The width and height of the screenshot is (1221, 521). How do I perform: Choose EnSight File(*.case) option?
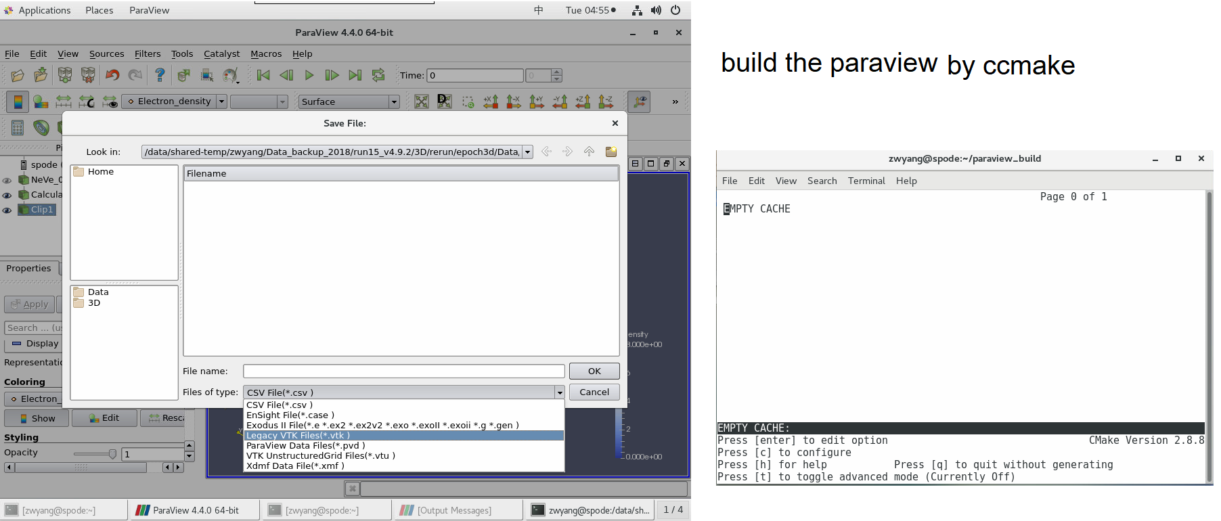click(404, 415)
